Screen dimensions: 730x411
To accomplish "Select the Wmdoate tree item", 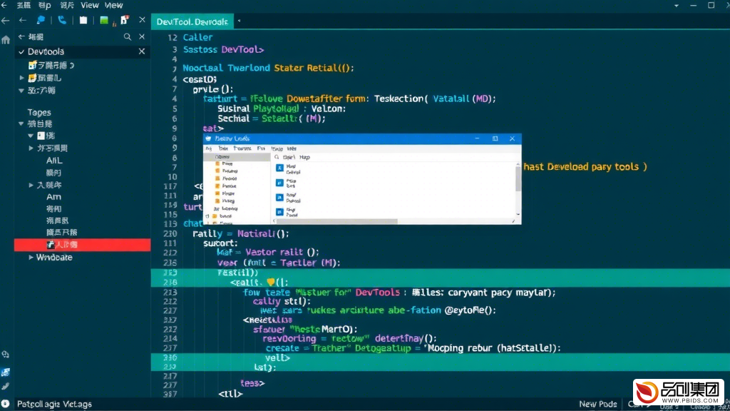I will [54, 257].
